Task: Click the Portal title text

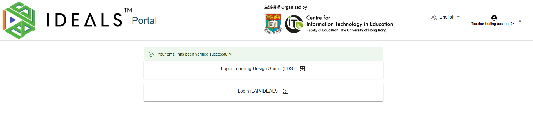Action: (x=144, y=20)
